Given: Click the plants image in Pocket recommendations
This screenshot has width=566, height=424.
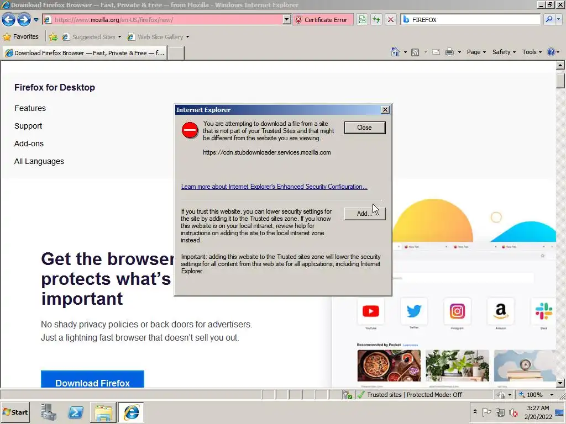Looking at the screenshot, I should (x=457, y=365).
